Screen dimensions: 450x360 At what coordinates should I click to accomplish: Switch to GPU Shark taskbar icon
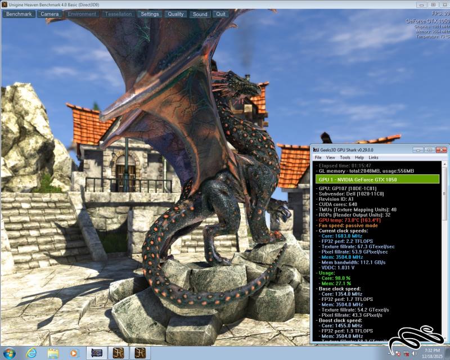(97, 353)
